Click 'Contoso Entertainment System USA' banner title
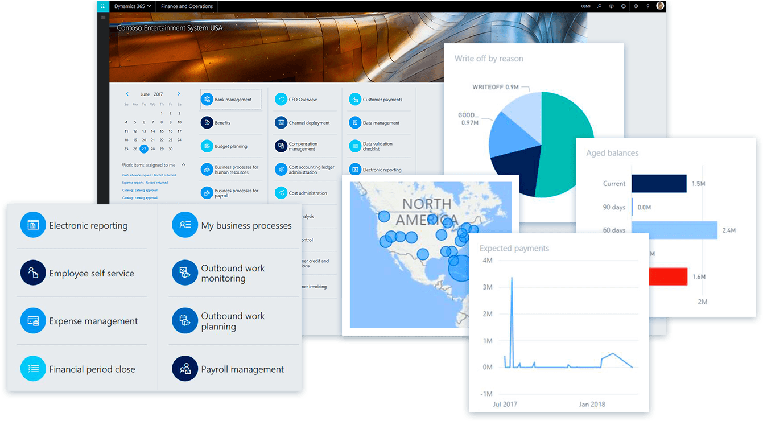The height and width of the screenshot is (421, 763). [x=170, y=28]
